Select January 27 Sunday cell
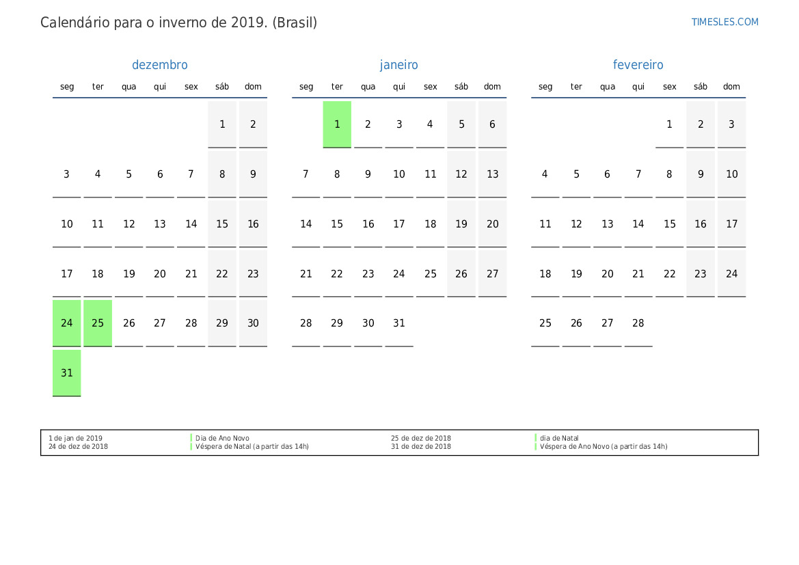The image size is (799, 565). point(492,274)
